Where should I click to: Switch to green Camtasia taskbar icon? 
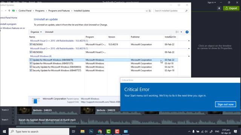tap(108, 132)
